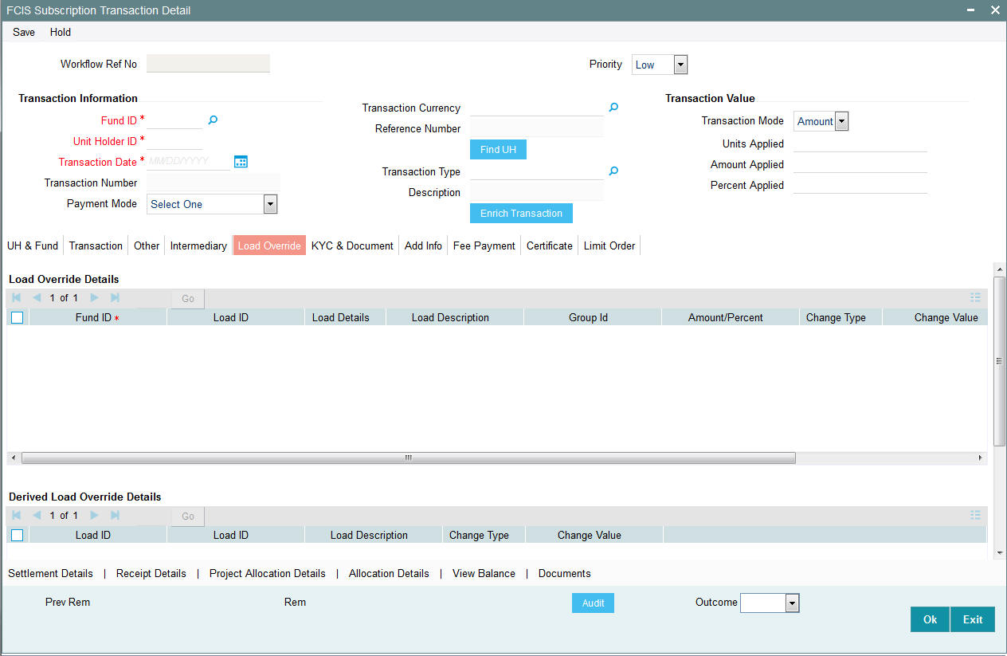1007x656 pixels.
Task: Switch to the KYC & Document tab
Action: (x=352, y=246)
